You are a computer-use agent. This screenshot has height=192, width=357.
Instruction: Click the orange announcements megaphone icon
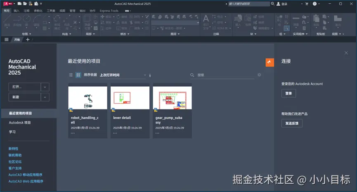tap(270, 62)
